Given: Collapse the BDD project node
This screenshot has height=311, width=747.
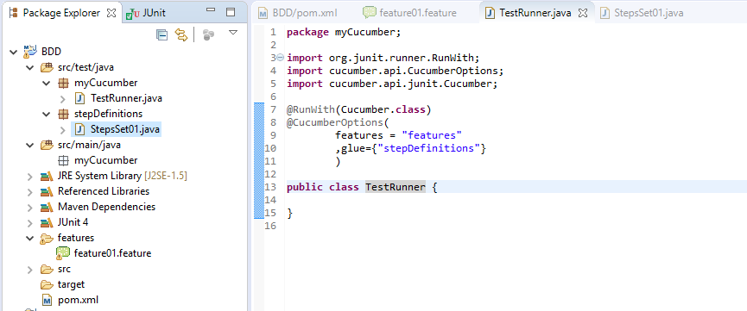Looking at the screenshot, I should 13,52.
